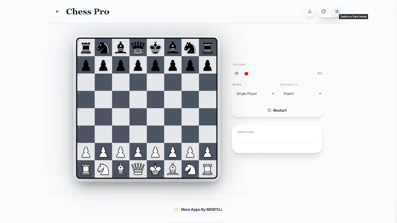Click the 0% volume value
This screenshot has width=397, height=223.
(320, 73)
